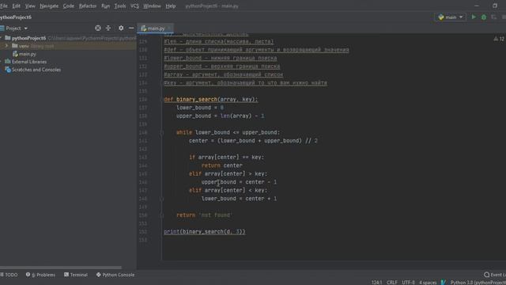Select External Libraries node
The height and width of the screenshot is (285, 506).
(x=29, y=62)
